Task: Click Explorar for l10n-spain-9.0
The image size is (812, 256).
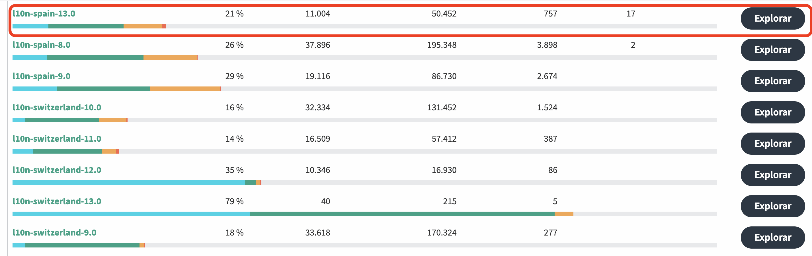Action: point(773,81)
